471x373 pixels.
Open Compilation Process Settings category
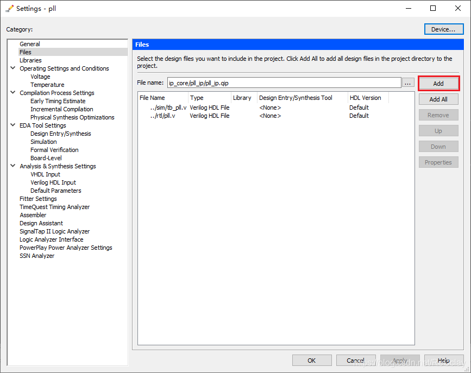click(57, 92)
